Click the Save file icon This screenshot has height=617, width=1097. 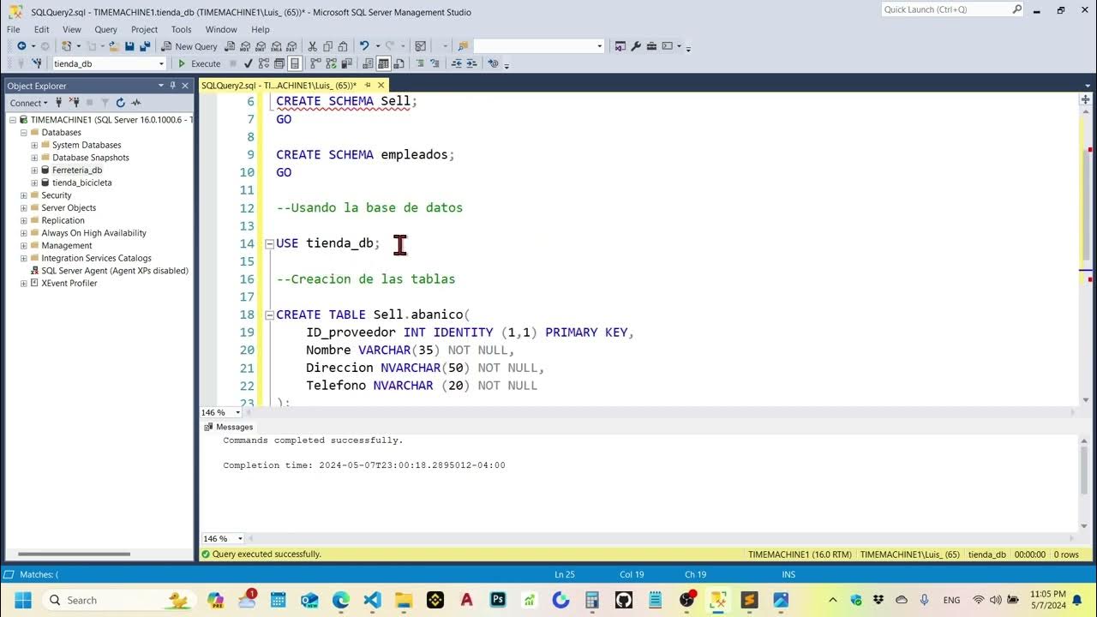tap(129, 46)
